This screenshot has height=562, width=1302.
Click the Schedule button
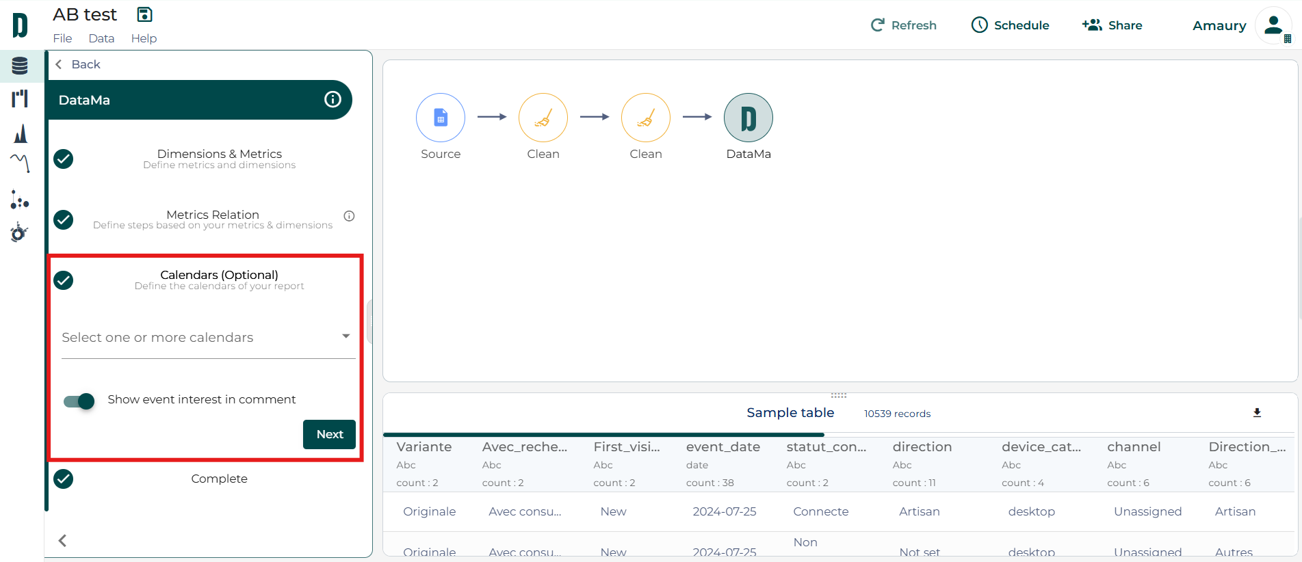pyautogui.click(x=1010, y=25)
